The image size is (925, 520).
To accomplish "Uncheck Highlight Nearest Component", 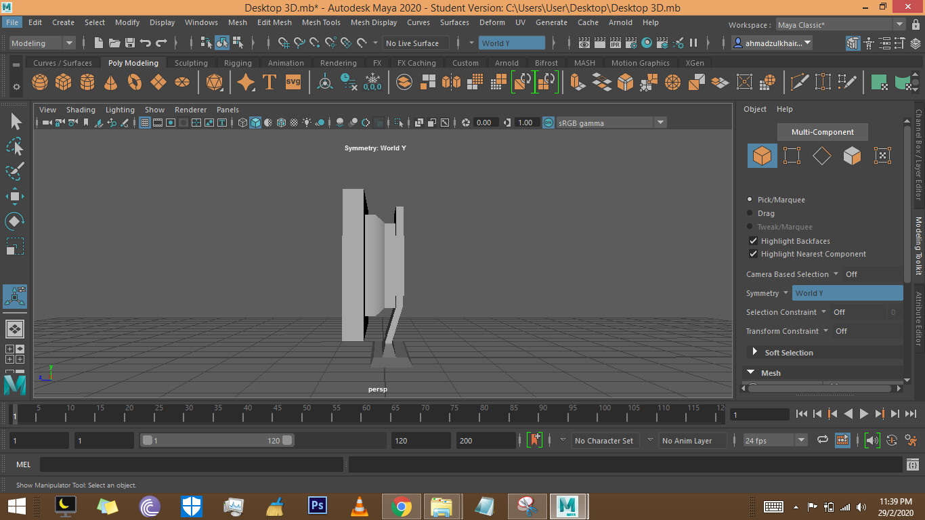I will 753,254.
